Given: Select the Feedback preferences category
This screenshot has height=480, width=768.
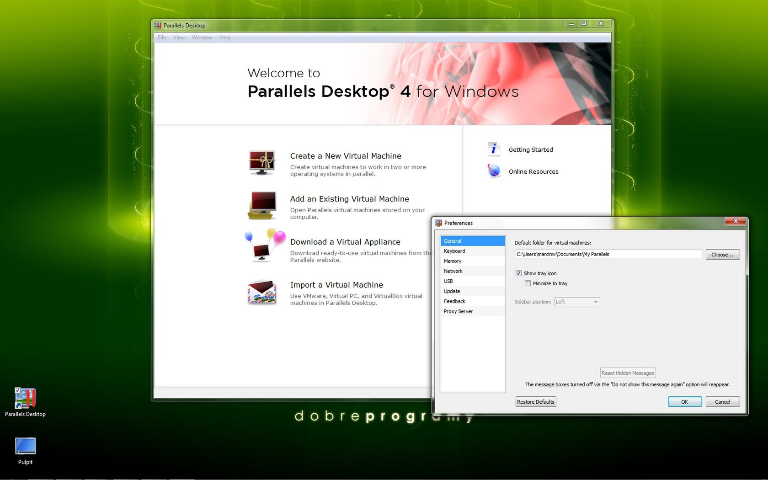Looking at the screenshot, I should (x=473, y=301).
